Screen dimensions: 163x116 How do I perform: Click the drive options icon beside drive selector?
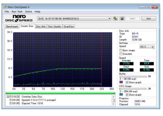click(115, 19)
